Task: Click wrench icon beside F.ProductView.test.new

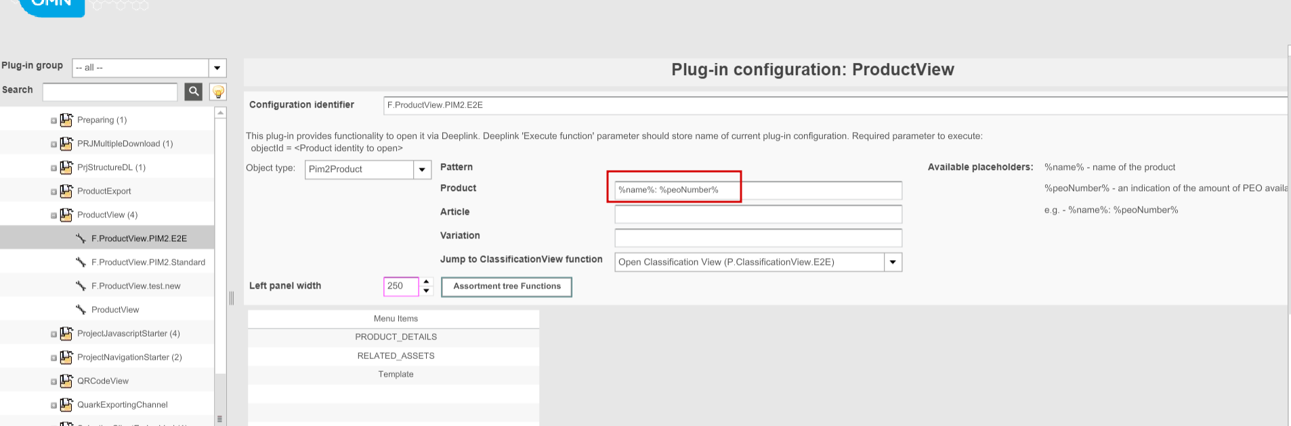Action: [x=81, y=286]
